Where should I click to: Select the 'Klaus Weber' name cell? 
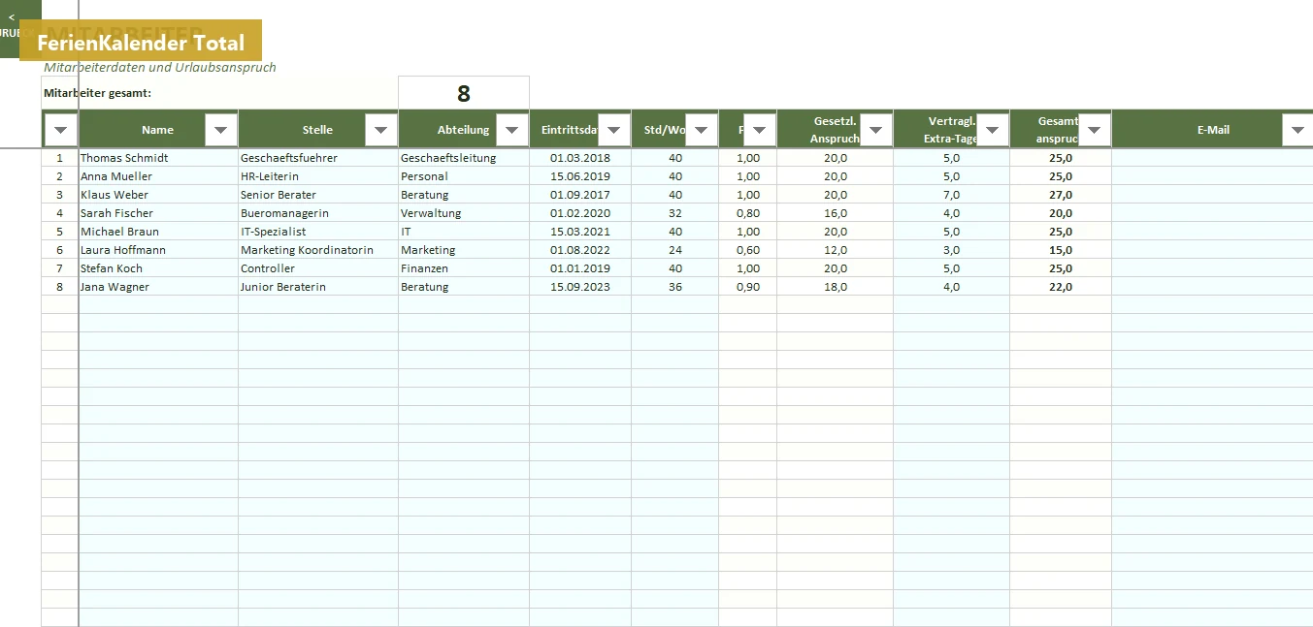click(x=158, y=195)
